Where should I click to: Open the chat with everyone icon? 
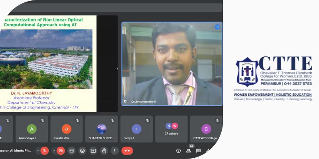coord(198,151)
